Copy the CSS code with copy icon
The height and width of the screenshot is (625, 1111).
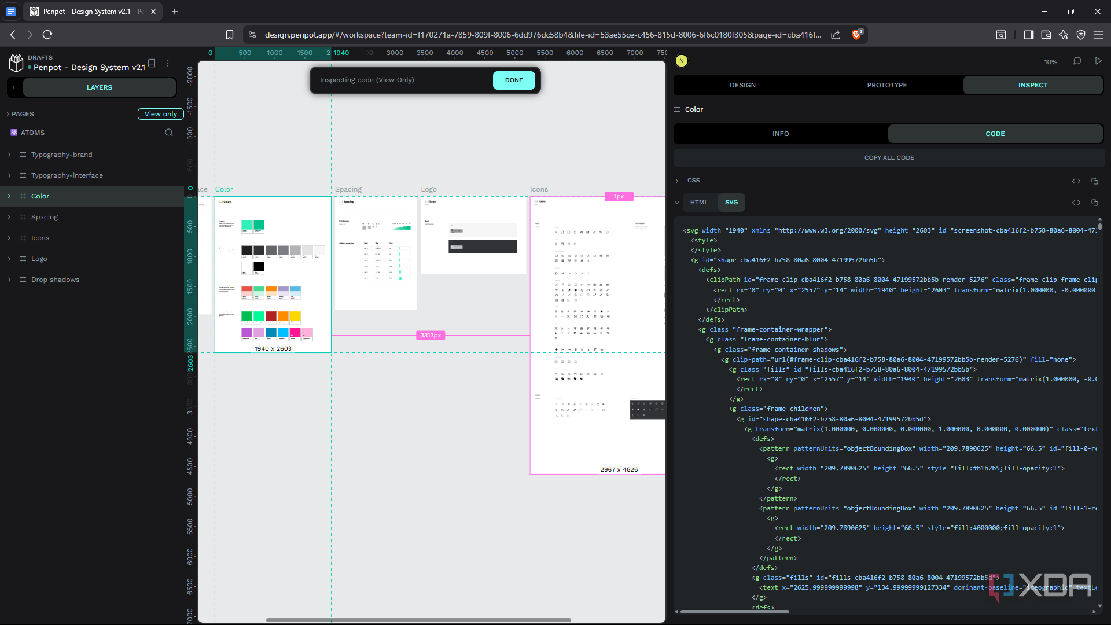pos(1095,181)
